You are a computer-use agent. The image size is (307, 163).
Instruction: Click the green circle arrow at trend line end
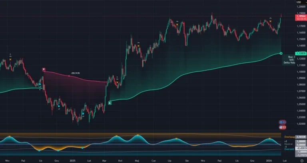[281, 54]
